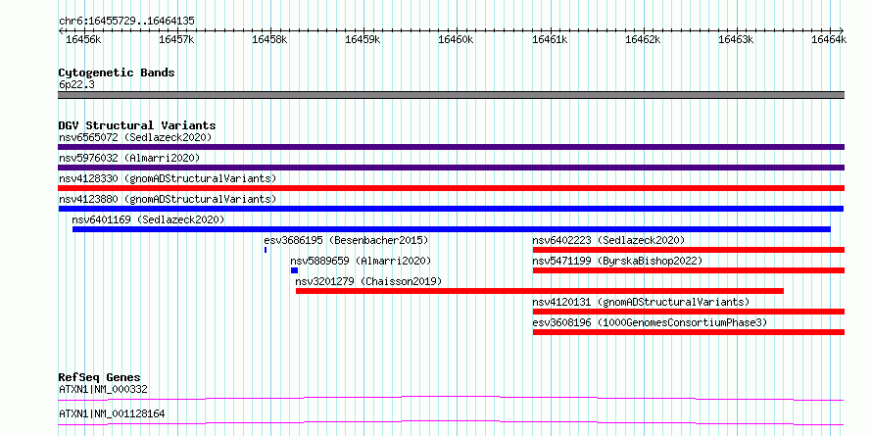Click the 16458k ruler tick label
The image size is (872, 436).
click(269, 39)
